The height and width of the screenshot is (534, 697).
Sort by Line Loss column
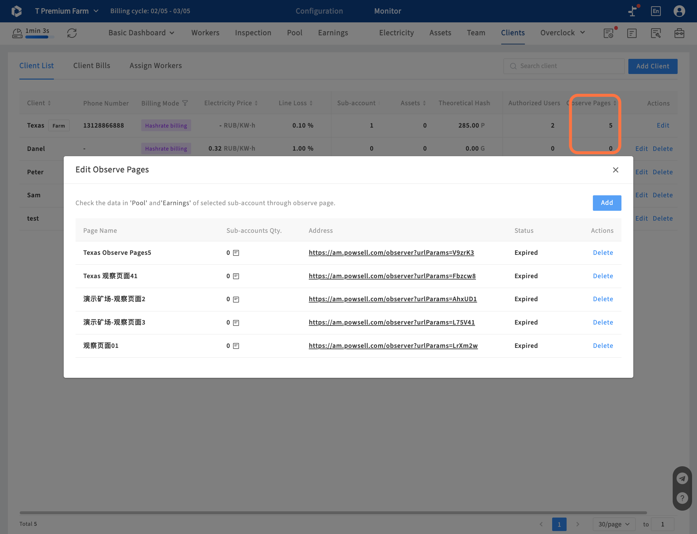[x=311, y=103]
